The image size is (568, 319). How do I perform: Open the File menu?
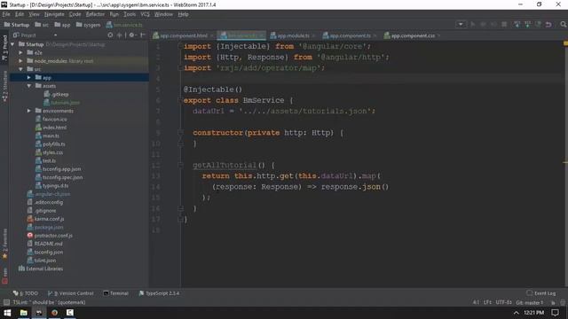[x=6, y=14]
